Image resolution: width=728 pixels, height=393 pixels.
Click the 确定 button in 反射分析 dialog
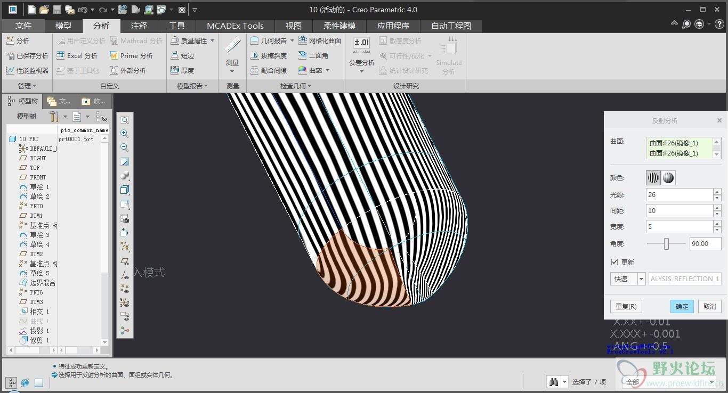(x=682, y=306)
